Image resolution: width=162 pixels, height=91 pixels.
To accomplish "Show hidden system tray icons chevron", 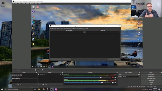I will click(143, 89).
